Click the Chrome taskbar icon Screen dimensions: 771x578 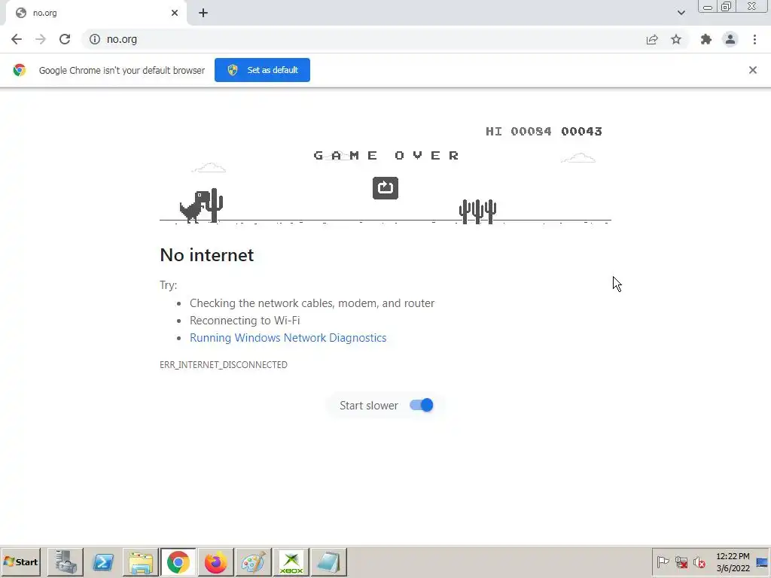[x=178, y=561]
